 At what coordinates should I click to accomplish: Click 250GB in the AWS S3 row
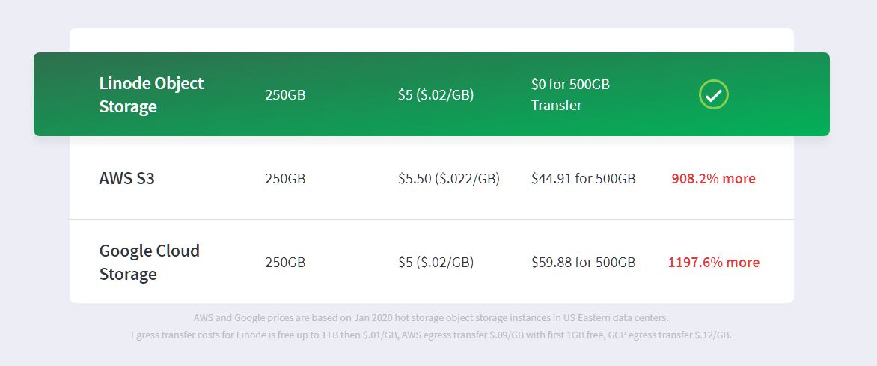(285, 179)
